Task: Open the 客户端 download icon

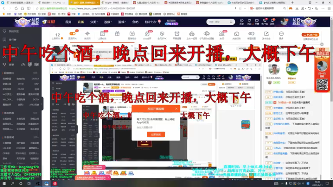Action: tap(265, 22)
